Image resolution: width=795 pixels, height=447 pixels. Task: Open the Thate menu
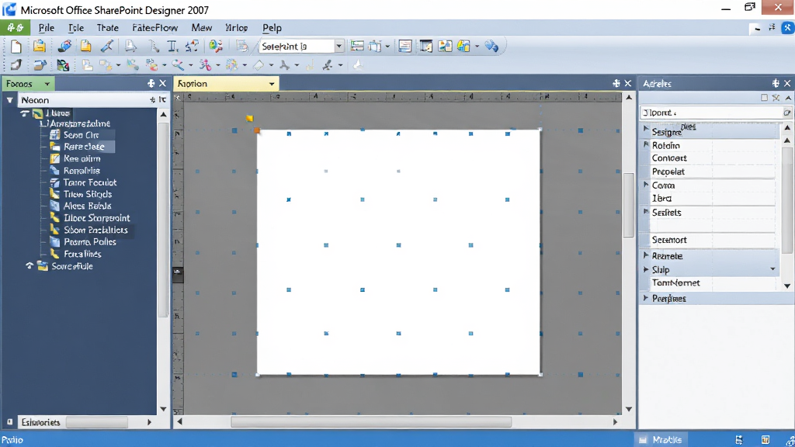pos(107,28)
